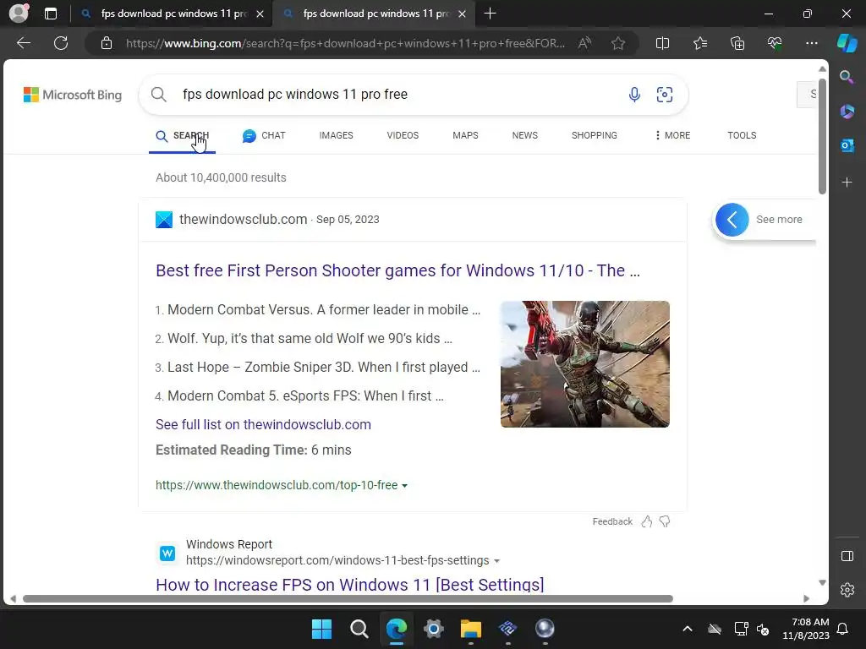Open a new browser tab
Image resolution: width=866 pixels, height=649 pixels.
[x=490, y=14]
